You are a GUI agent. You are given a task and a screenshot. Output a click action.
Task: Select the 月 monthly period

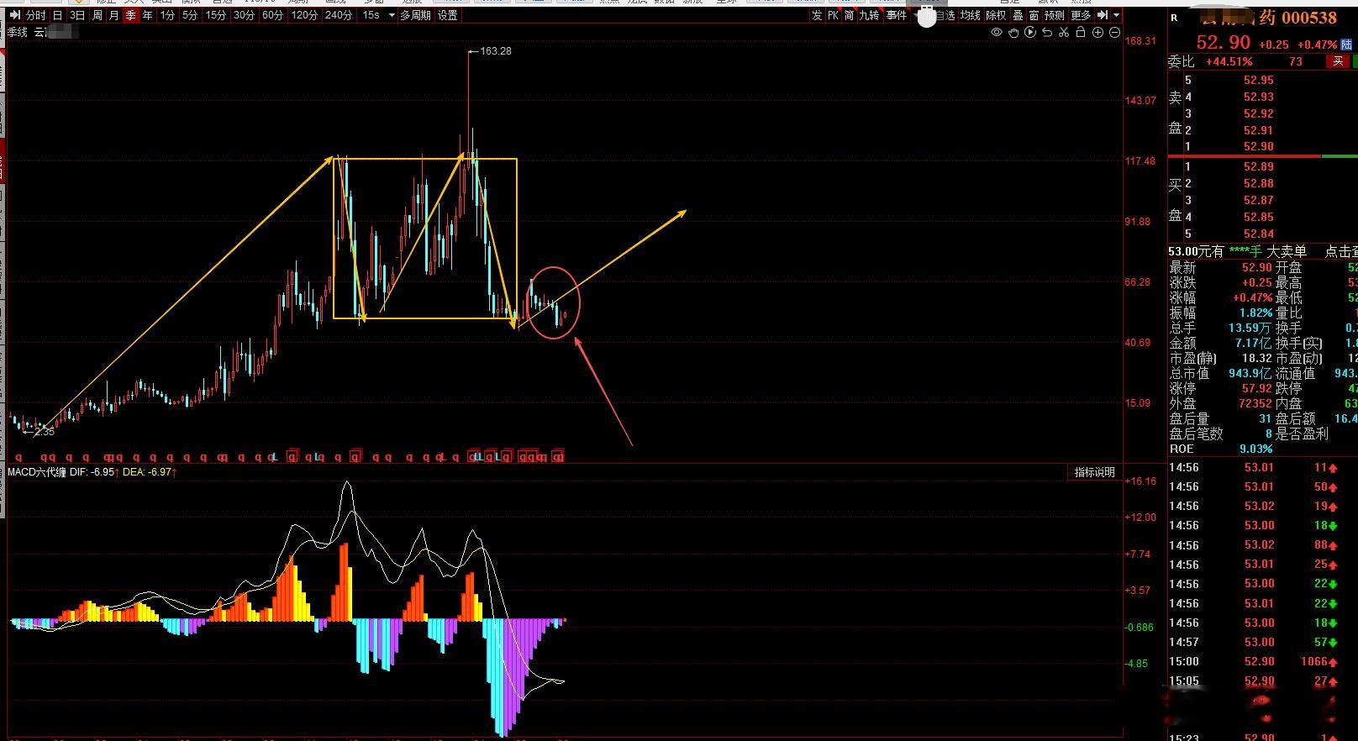coord(114,15)
